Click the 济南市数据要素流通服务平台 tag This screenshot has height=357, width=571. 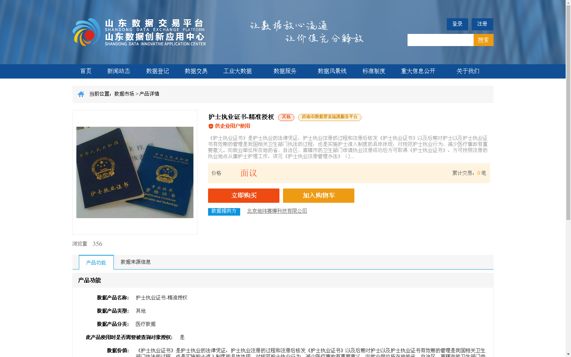[x=330, y=117]
